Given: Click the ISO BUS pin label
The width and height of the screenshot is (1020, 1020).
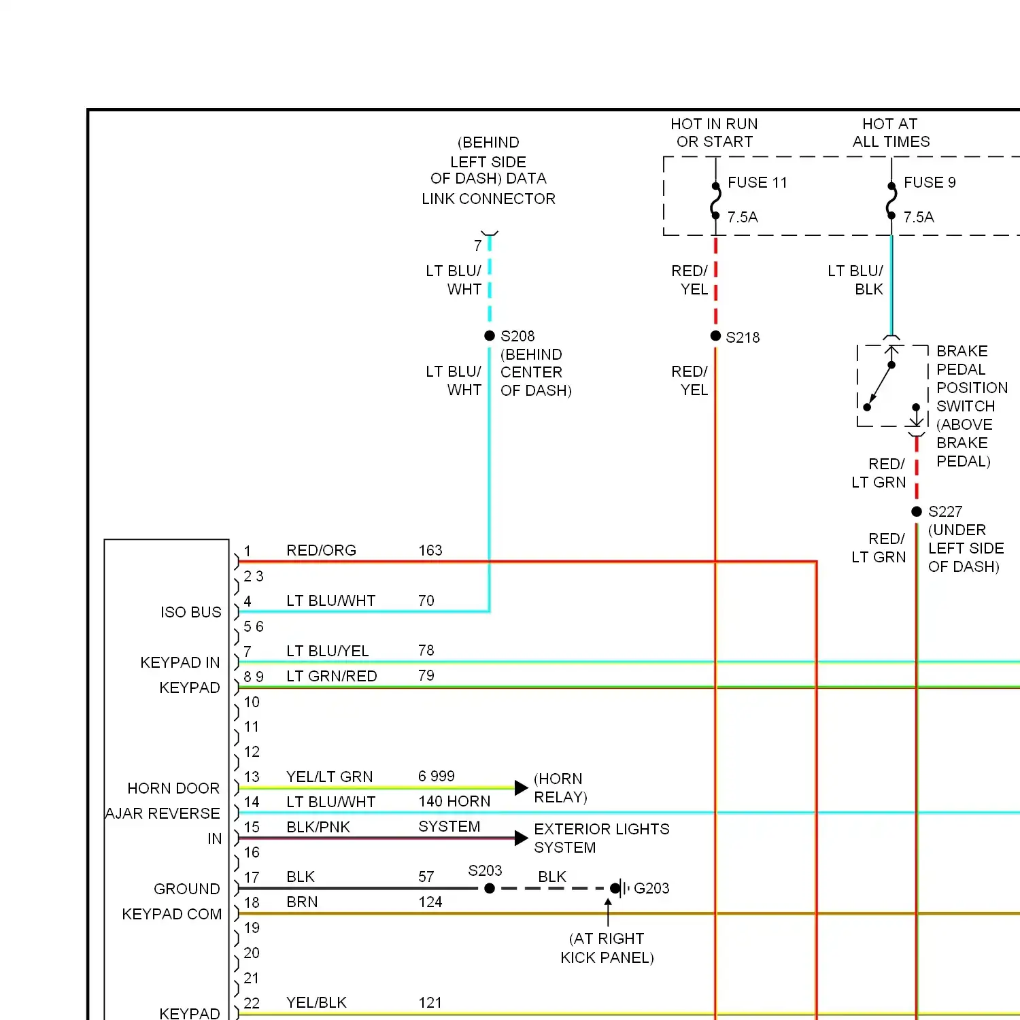Looking at the screenshot, I should pyautogui.click(x=191, y=612).
